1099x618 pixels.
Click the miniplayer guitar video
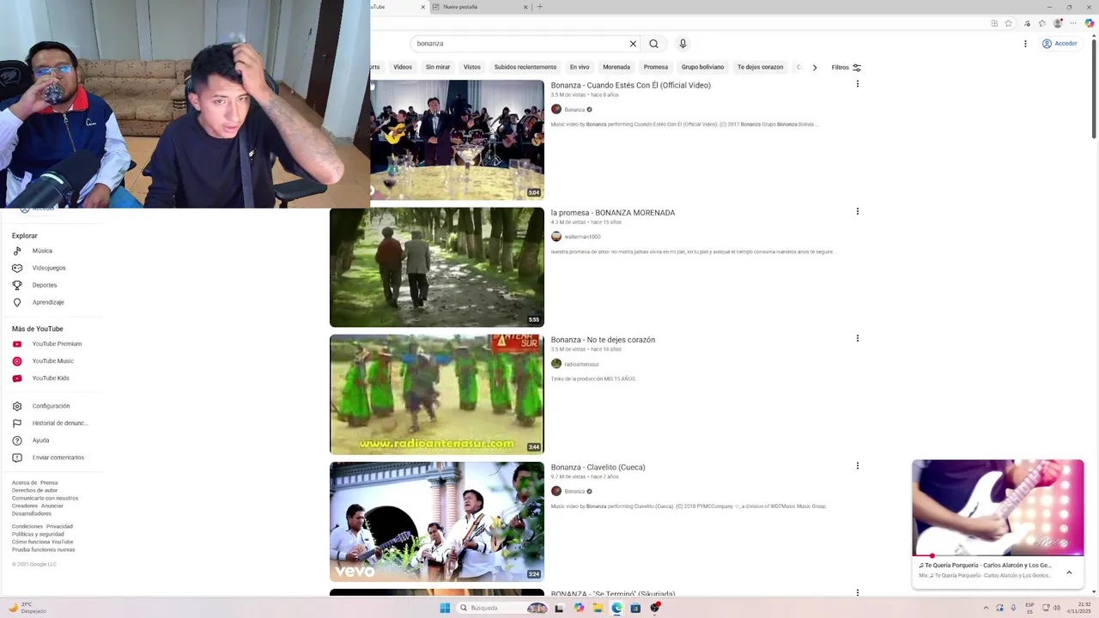click(998, 507)
